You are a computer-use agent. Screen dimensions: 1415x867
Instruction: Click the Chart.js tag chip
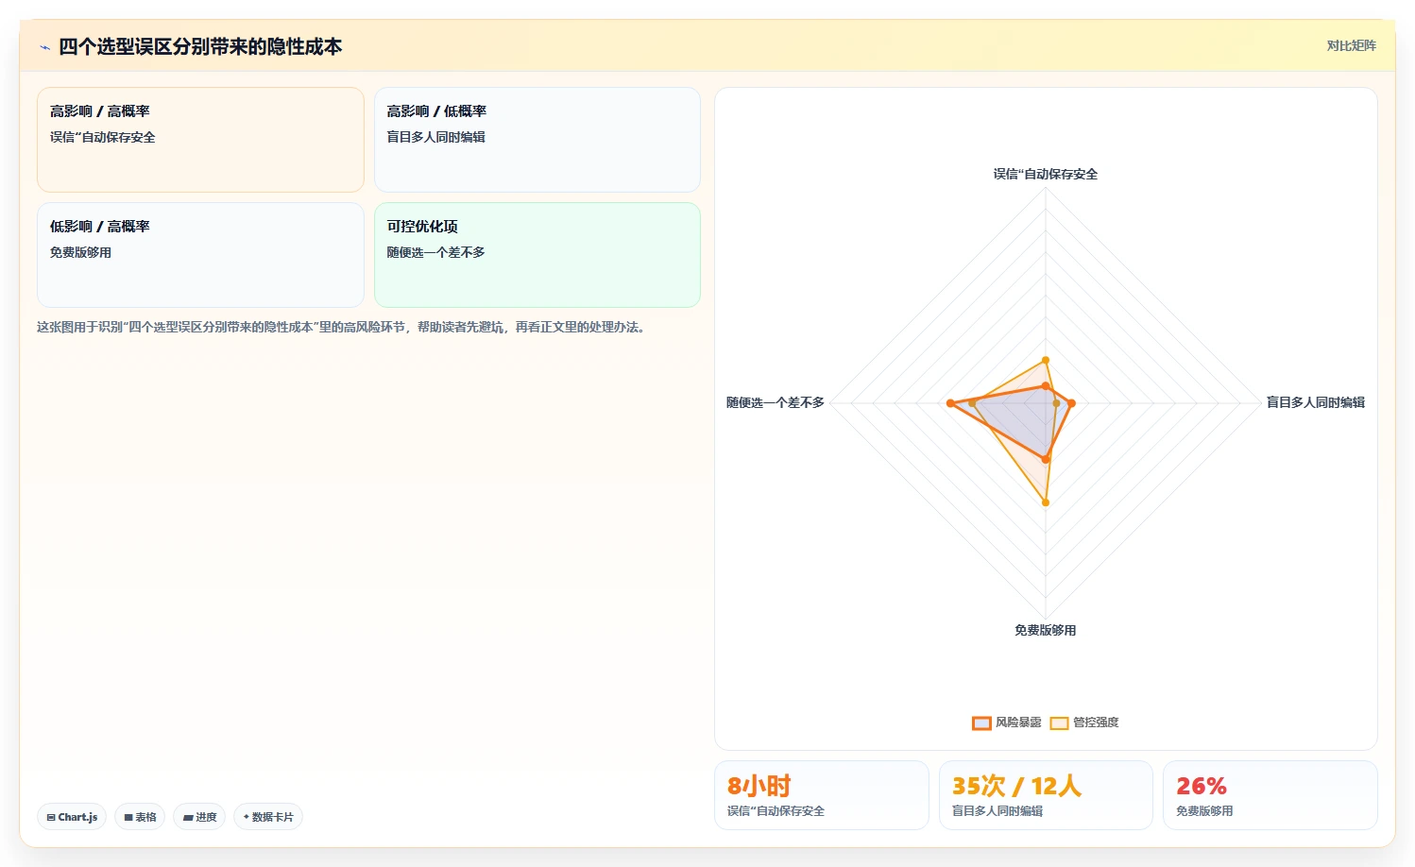72,817
